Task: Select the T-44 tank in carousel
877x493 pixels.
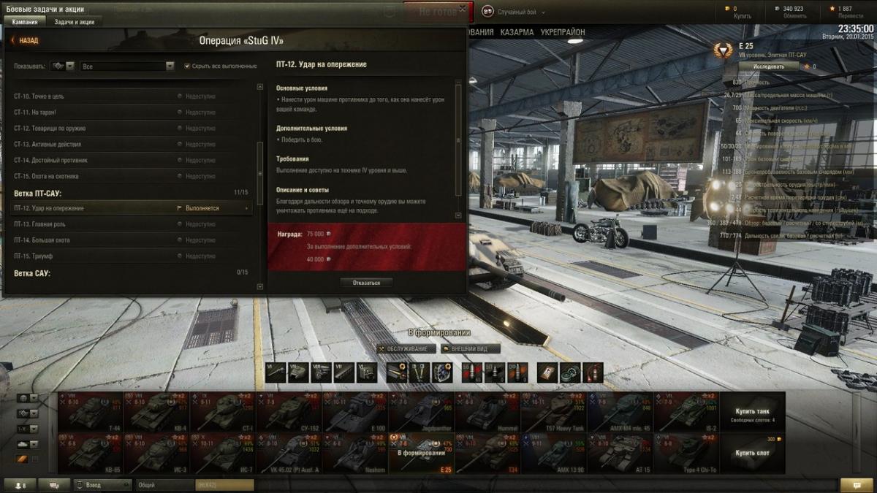Action: 91,412
